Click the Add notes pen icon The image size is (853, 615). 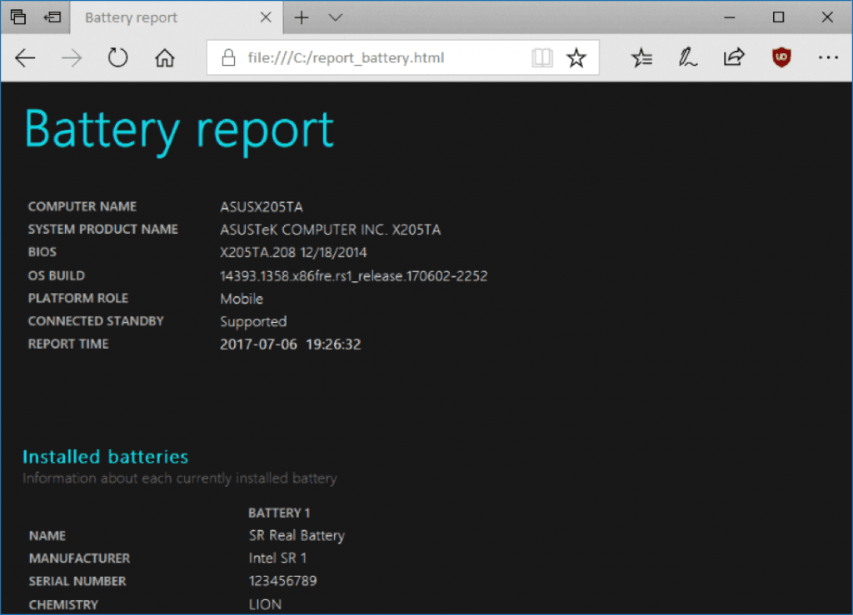[x=687, y=57]
